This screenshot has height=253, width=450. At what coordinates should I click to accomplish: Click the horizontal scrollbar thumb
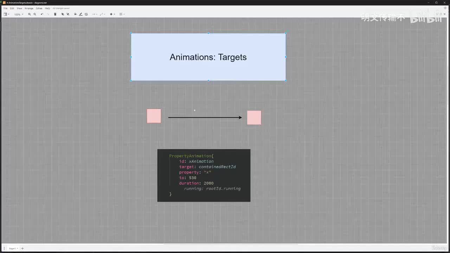(231, 244)
